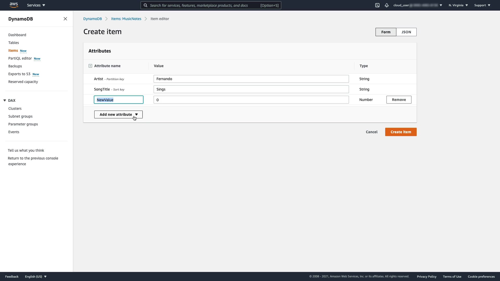Switch to the Form view
500x281 pixels.
pos(386,32)
